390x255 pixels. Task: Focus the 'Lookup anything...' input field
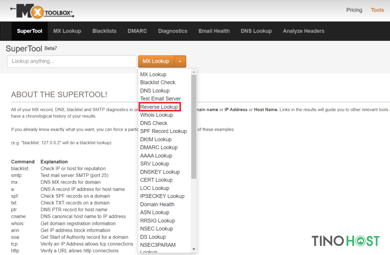click(x=72, y=61)
